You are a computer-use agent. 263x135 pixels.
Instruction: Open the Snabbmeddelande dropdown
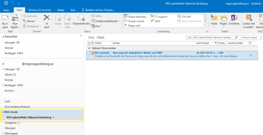tap(105, 21)
